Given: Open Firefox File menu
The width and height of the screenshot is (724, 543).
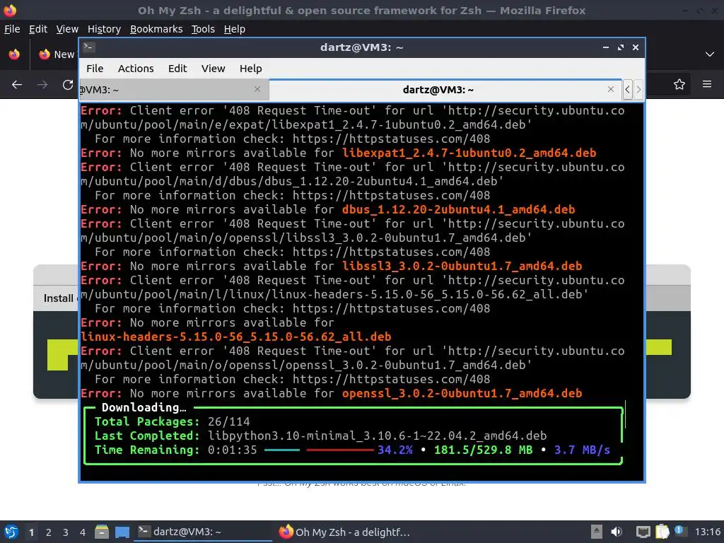Looking at the screenshot, I should point(12,28).
